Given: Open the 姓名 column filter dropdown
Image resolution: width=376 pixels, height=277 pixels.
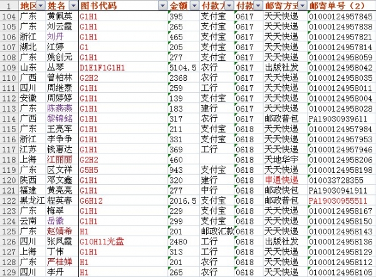Looking at the screenshot, I should (x=74, y=6).
